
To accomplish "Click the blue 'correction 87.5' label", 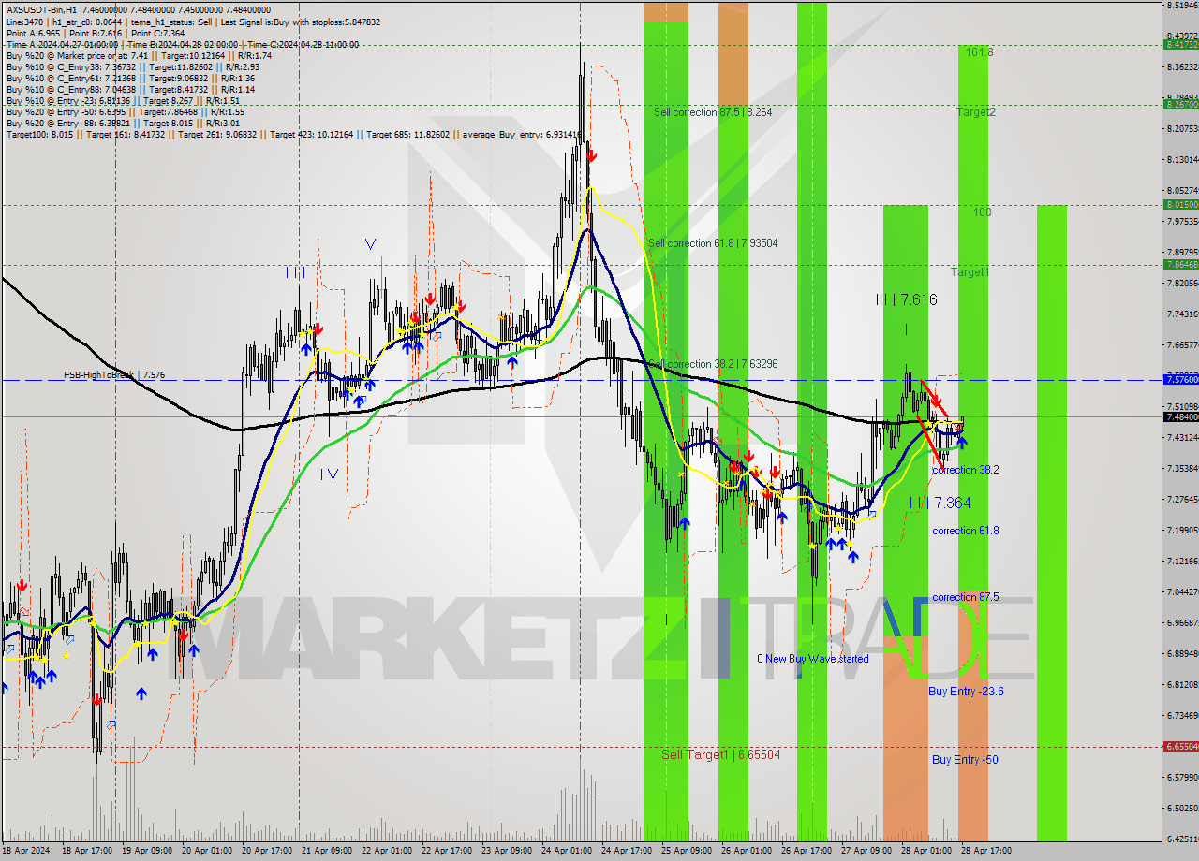I will pyautogui.click(x=965, y=597).
